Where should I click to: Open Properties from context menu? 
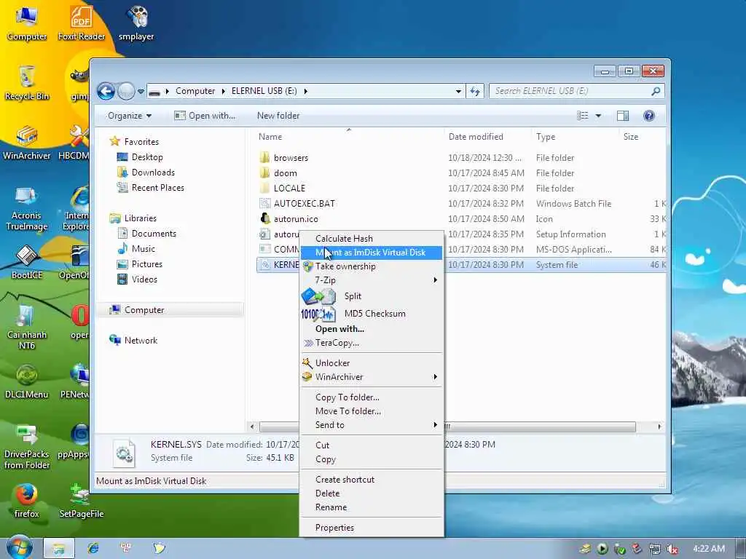coord(372,528)
